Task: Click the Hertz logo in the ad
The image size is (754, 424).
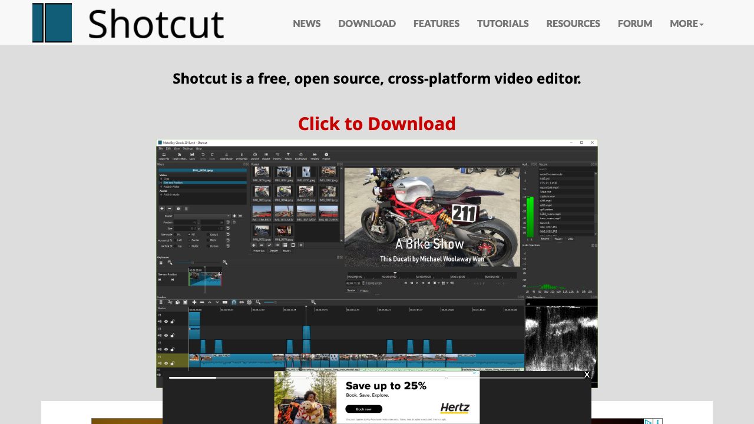Action: point(455,408)
